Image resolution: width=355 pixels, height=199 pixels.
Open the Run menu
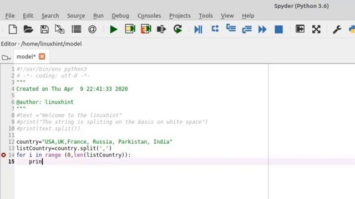(x=98, y=15)
